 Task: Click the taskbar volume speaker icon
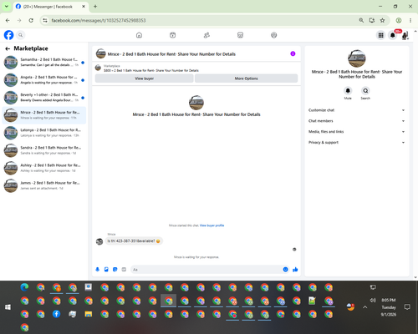coord(373,301)
